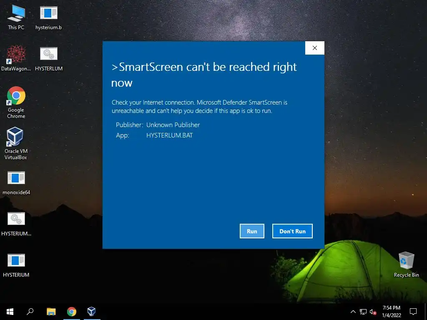Select the Recycle Bin icon

pos(406,265)
